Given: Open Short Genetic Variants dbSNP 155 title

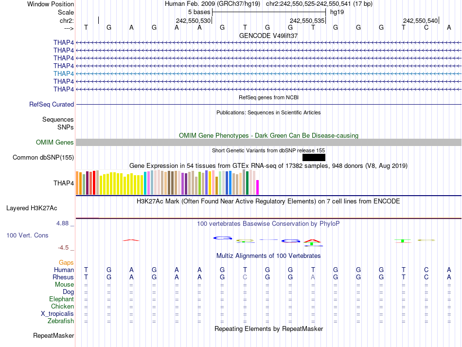Looking at the screenshot, I should [268, 150].
